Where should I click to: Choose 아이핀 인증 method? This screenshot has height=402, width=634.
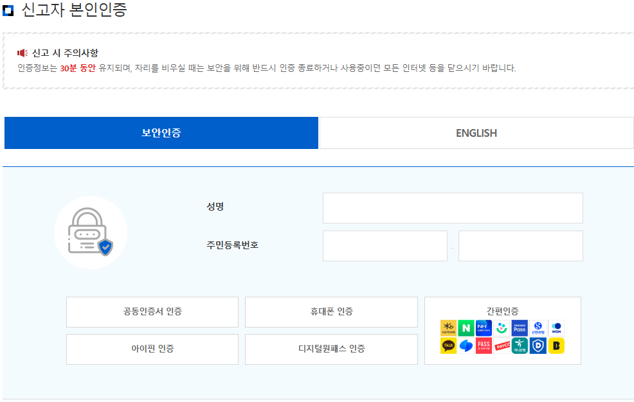[152, 349]
